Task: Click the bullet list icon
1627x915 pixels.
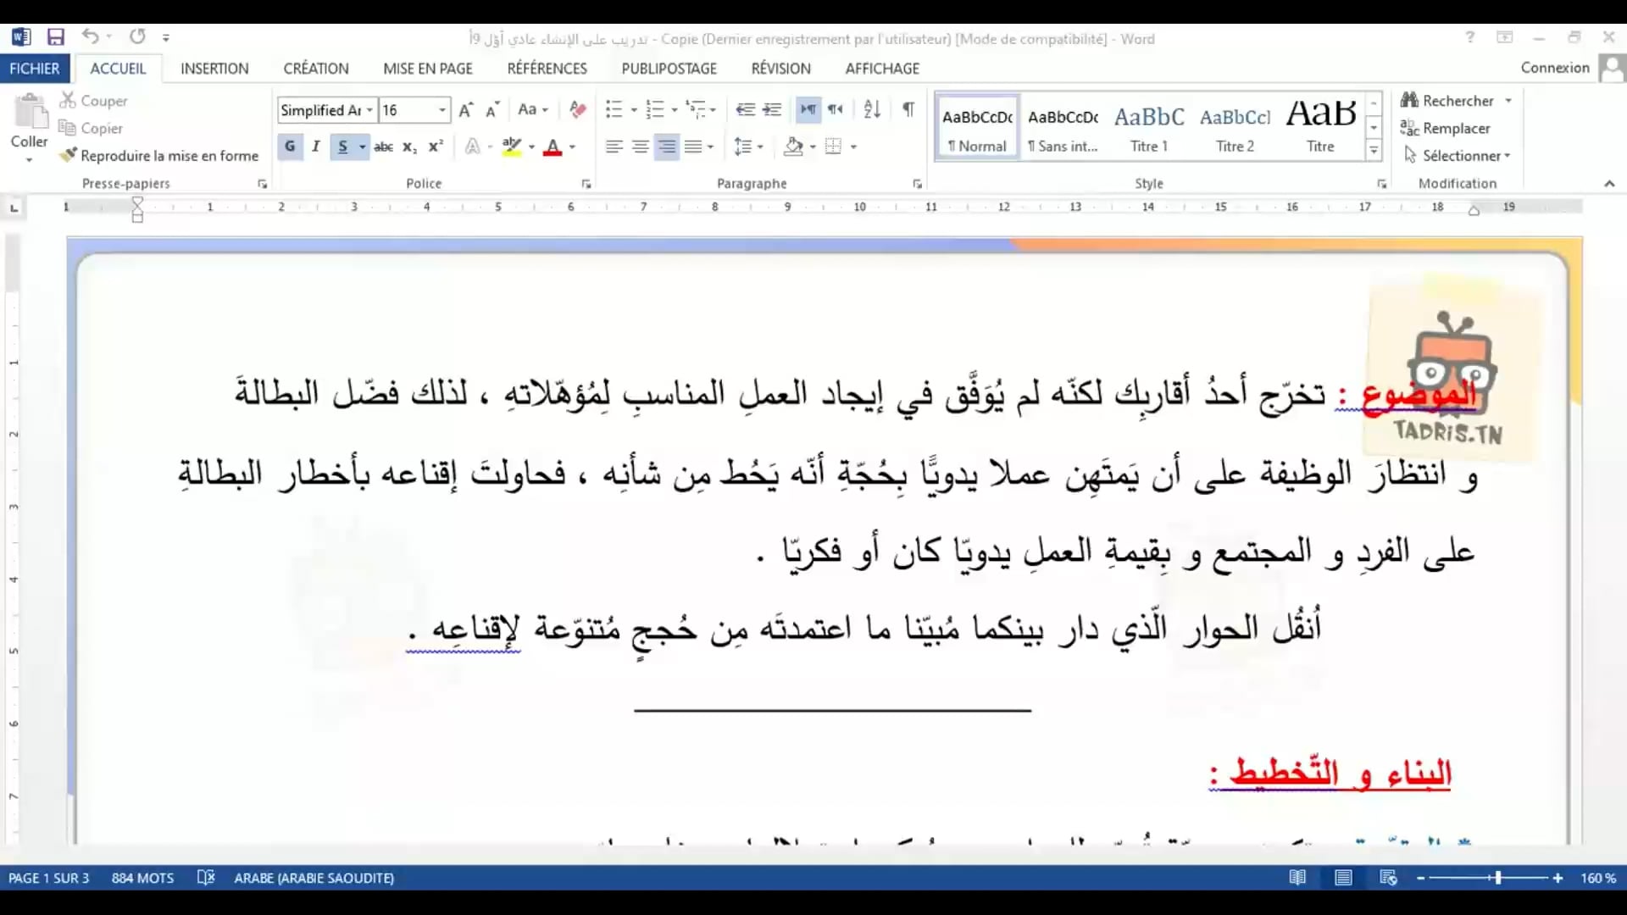Action: (x=614, y=109)
